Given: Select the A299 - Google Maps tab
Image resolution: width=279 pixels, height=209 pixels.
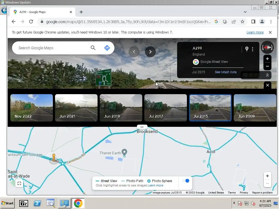Looking at the screenshot, I should point(42,12).
